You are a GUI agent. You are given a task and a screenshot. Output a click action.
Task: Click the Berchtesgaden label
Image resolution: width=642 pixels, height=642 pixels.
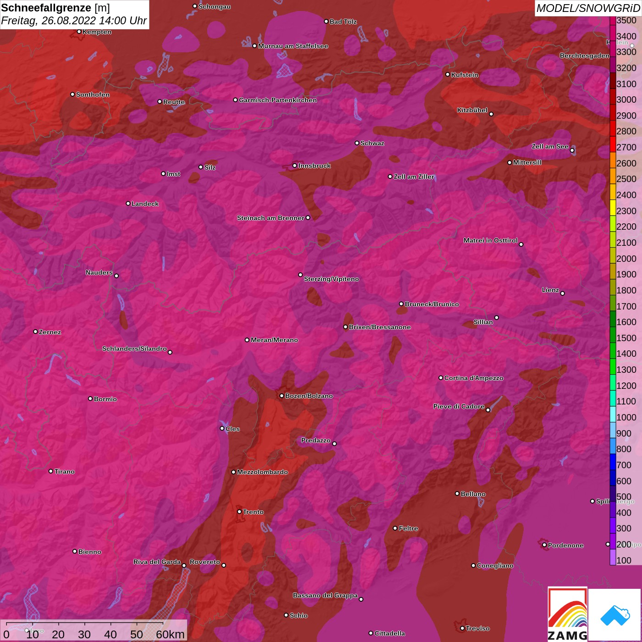pos(585,55)
